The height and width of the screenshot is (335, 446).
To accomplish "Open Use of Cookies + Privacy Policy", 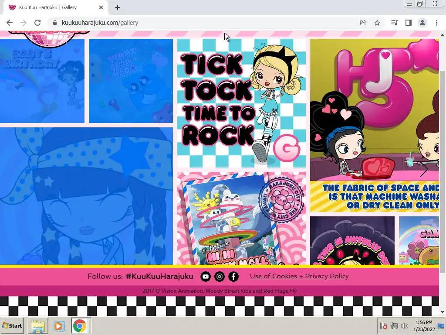I will click(299, 276).
